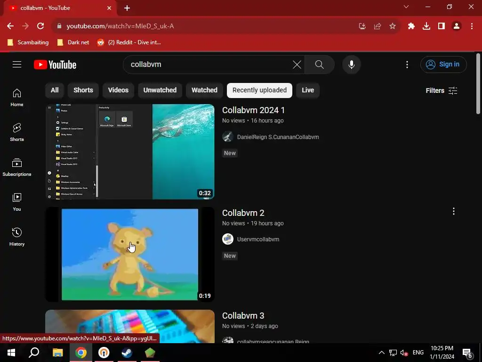Click the magnifier search button
Screen dimensions: 482x362
(320, 64)
